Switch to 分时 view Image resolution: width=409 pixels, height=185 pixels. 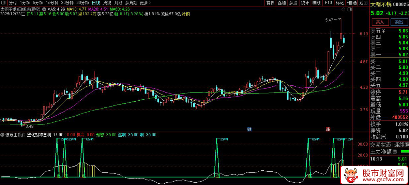[x=13, y=3]
